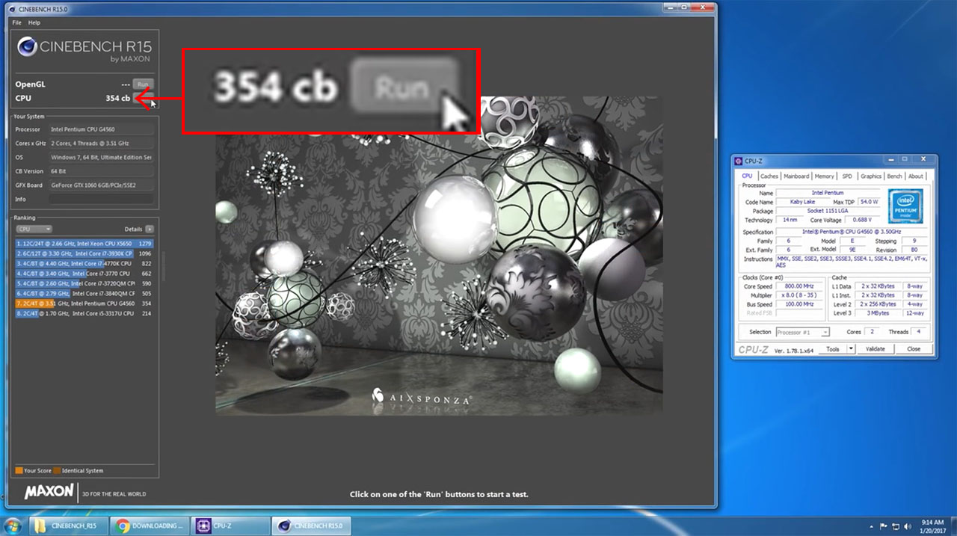This screenshot has height=536, width=957.
Task: Open the Help menu in Cinebench
Action: [34, 22]
